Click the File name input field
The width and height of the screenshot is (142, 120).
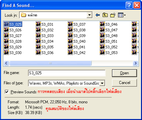coord(67,73)
